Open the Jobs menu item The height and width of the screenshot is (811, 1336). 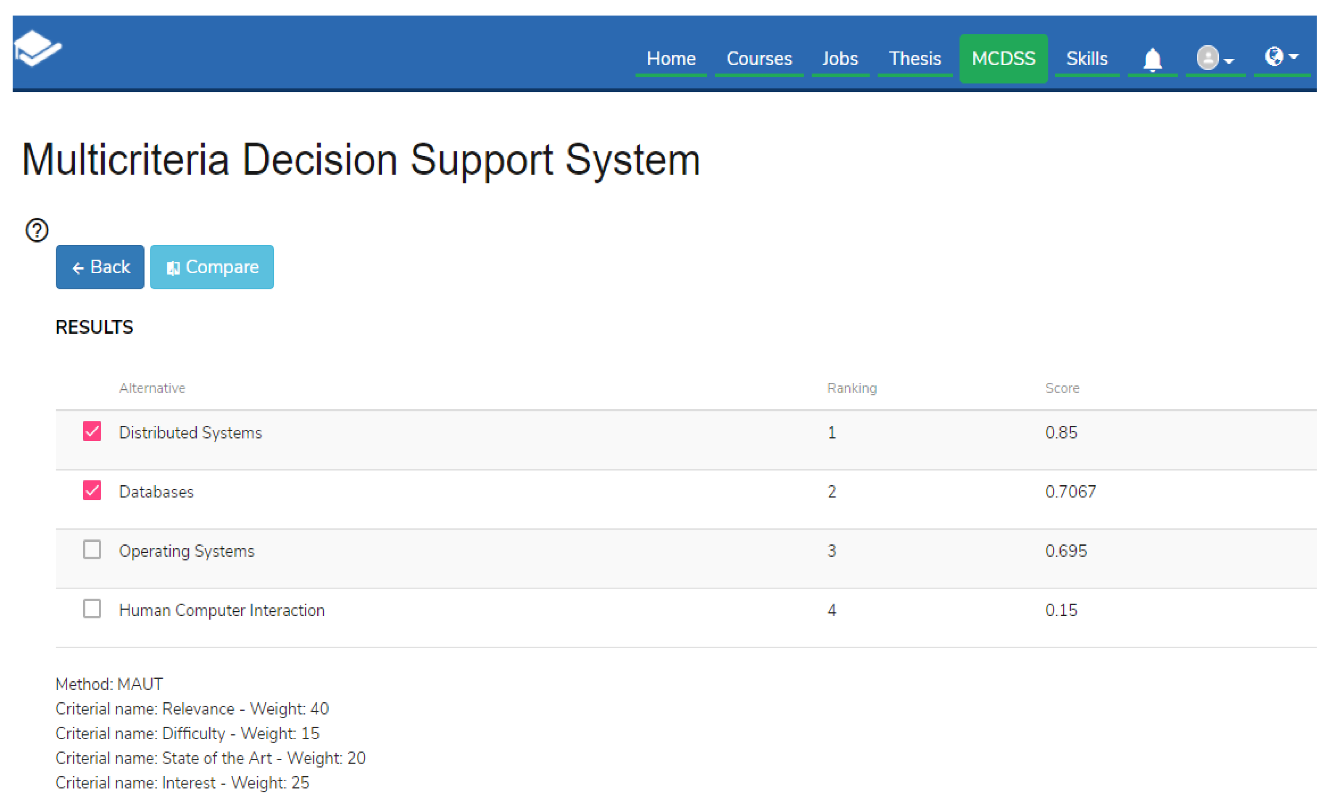840,58
